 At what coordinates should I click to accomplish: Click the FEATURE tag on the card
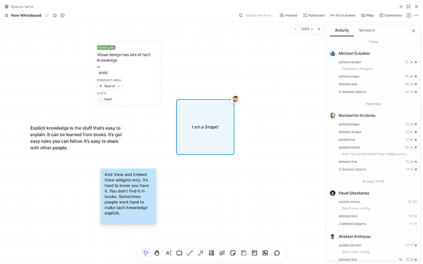tap(106, 47)
